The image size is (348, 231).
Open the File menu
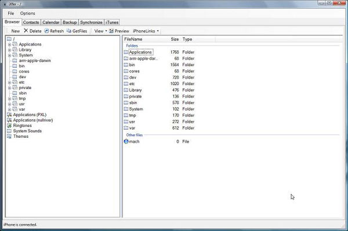(10, 13)
